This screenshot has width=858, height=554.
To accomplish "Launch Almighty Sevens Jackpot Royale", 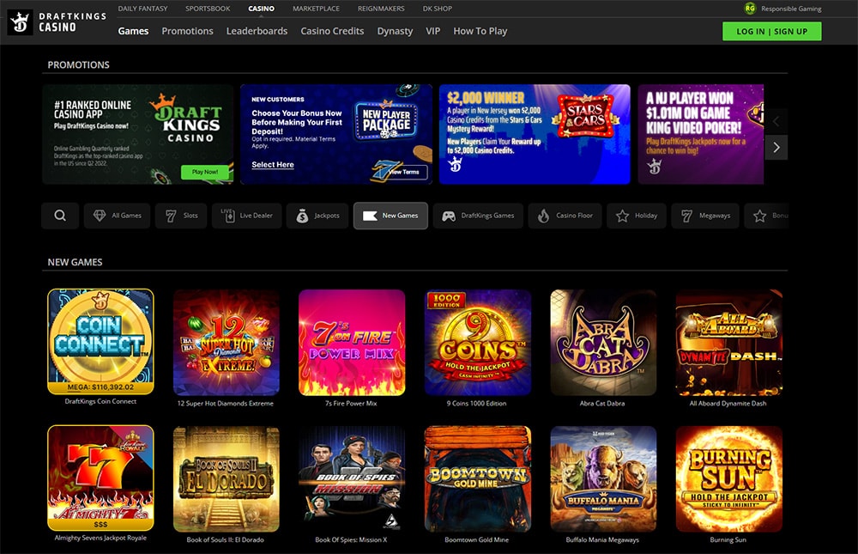I will [100, 478].
